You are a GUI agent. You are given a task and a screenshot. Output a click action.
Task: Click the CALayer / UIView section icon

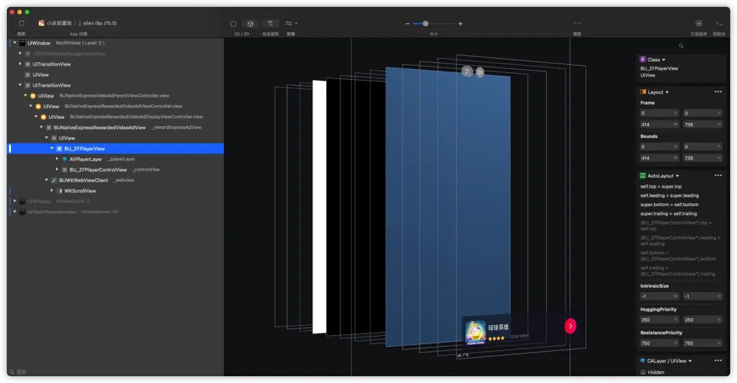tap(643, 361)
